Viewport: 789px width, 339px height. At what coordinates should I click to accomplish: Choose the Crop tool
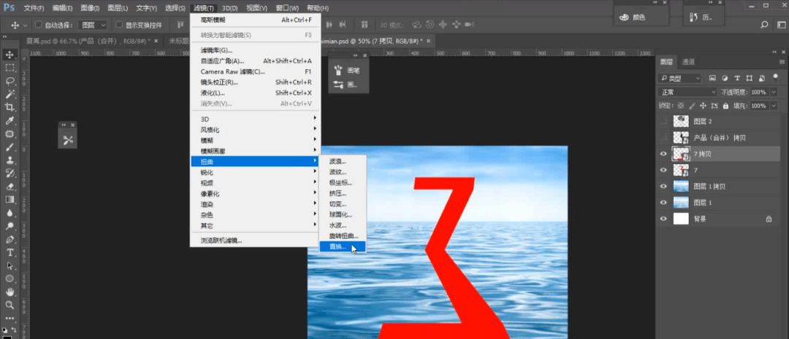(9, 107)
